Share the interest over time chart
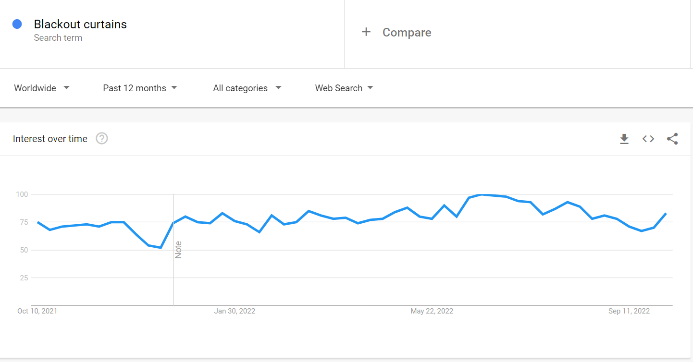The image size is (693, 362). 672,139
